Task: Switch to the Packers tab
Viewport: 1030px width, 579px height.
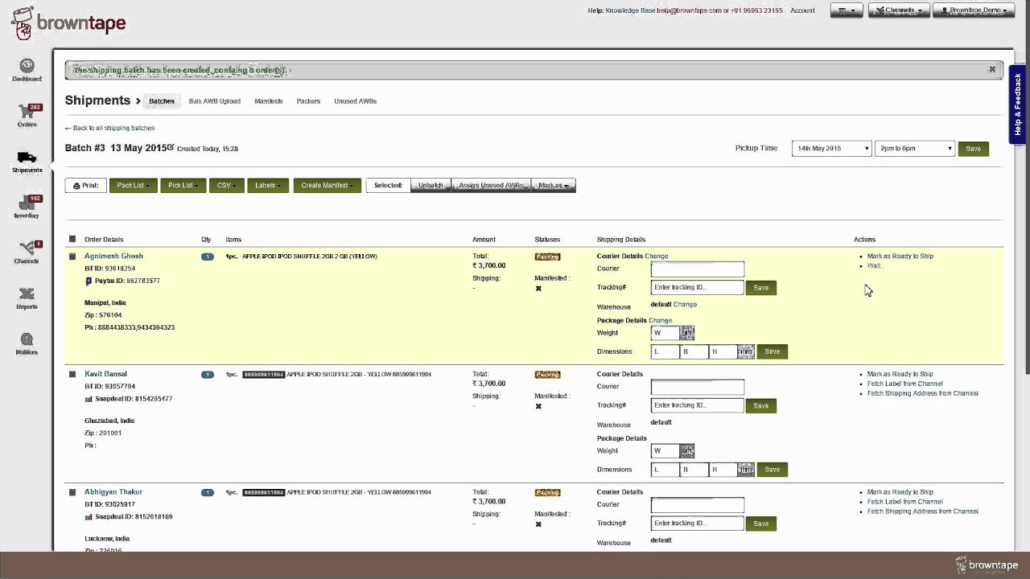Action: coord(308,101)
